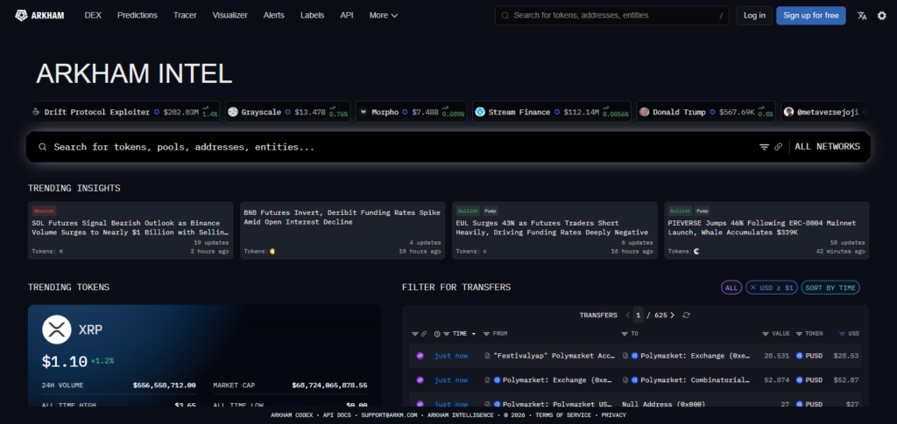Select the clock icon beside TIME header
This screenshot has width=897, height=424.
pos(438,333)
